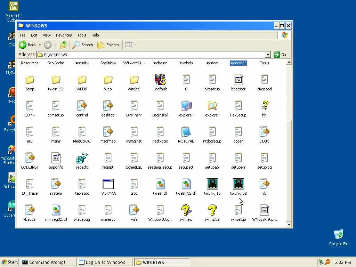The height and width of the screenshot is (267, 356).
Task: Select the winhlp32 question mark icon
Action: [212, 210]
